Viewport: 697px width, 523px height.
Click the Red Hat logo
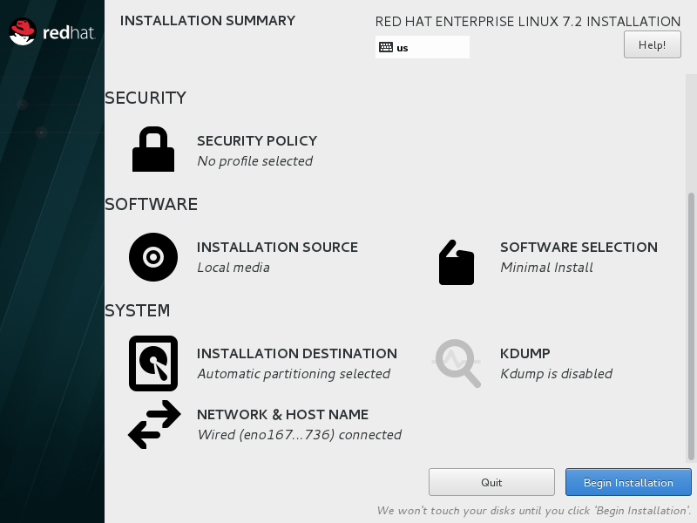coord(52,32)
